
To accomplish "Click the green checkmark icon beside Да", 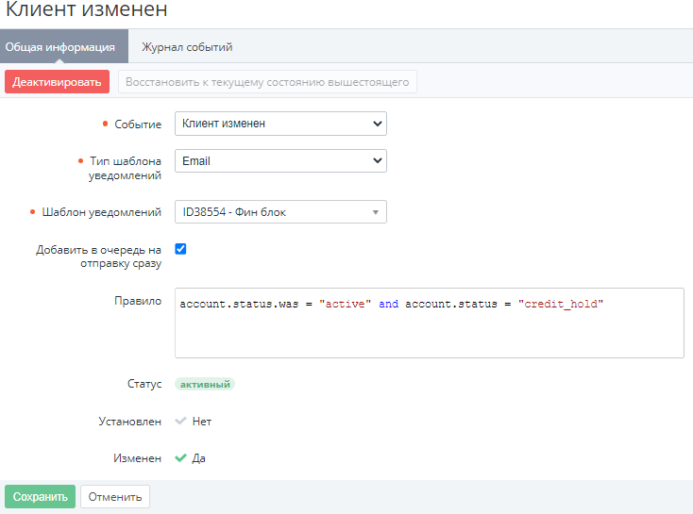I will click(181, 458).
